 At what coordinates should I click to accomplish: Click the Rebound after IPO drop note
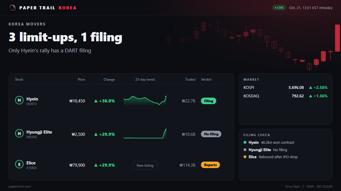278,157
